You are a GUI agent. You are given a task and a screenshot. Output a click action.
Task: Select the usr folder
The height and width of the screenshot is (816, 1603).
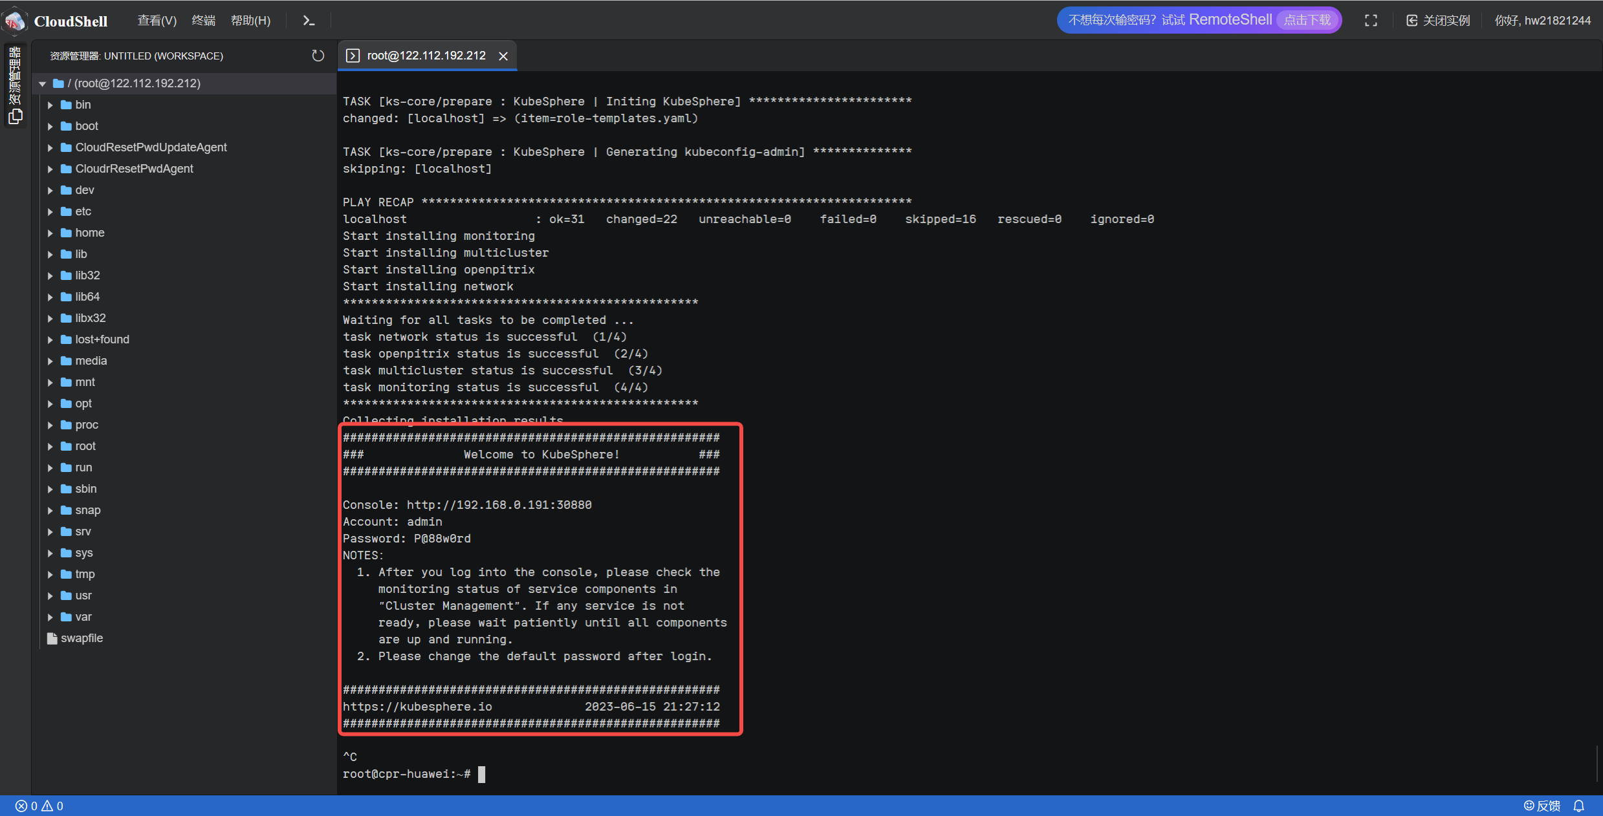coord(184,596)
